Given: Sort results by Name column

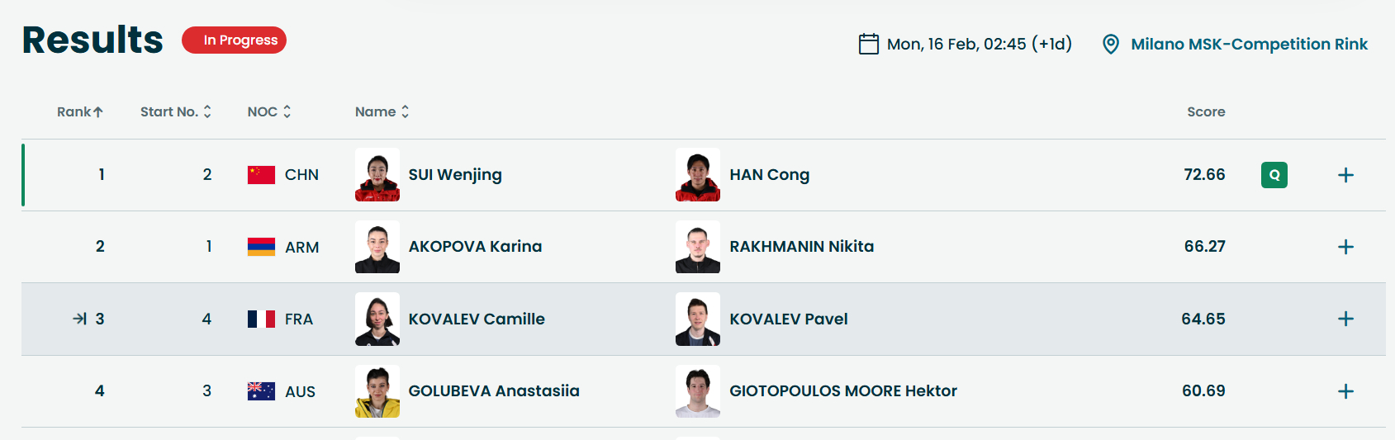Looking at the screenshot, I should (382, 111).
